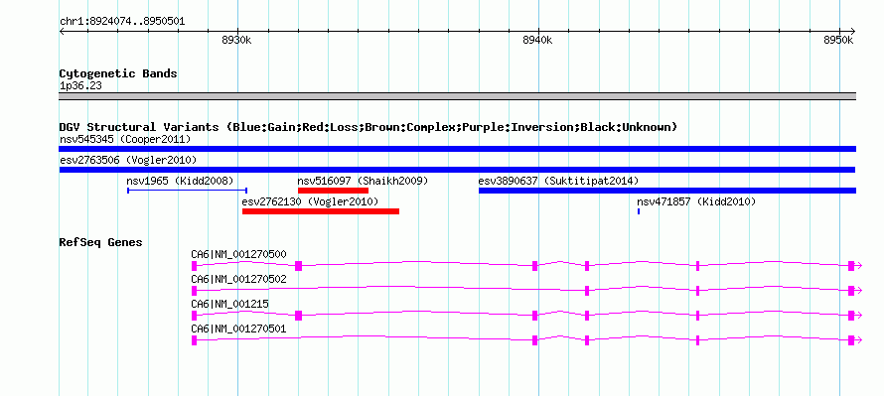Image resolution: width=884 pixels, height=396 pixels.
Task: Click first exon of CA6|NM_001215 transcript
Action: [x=194, y=316]
